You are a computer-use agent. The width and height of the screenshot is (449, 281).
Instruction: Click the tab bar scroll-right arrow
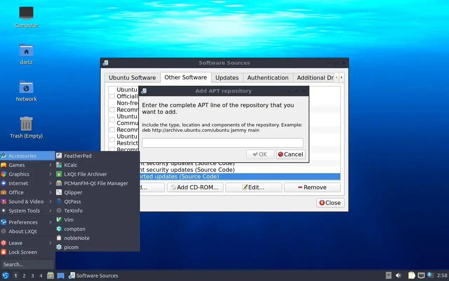(341, 77)
